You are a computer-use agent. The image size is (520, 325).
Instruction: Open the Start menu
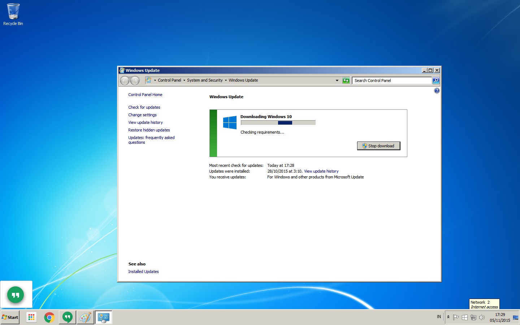click(x=10, y=317)
